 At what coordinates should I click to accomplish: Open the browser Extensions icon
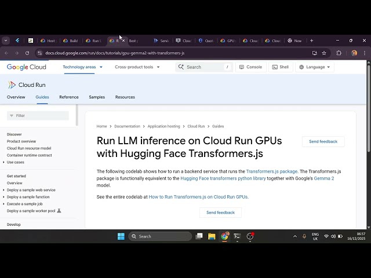click(339, 53)
